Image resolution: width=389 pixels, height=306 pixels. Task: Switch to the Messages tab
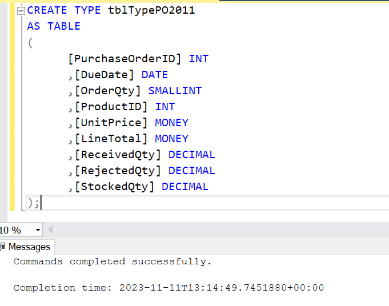click(x=29, y=247)
